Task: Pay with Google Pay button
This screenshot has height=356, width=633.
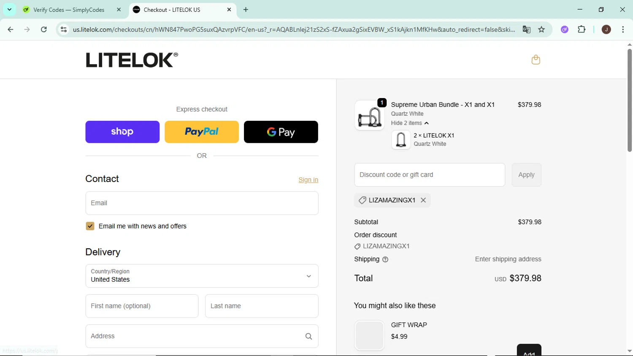Action: coord(281,132)
